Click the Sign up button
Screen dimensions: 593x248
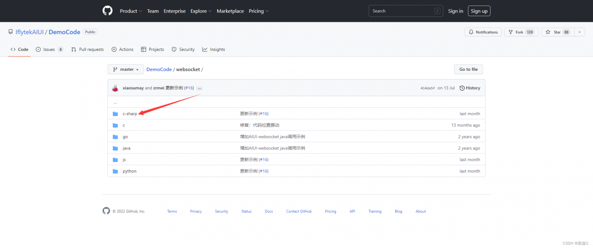click(x=479, y=11)
